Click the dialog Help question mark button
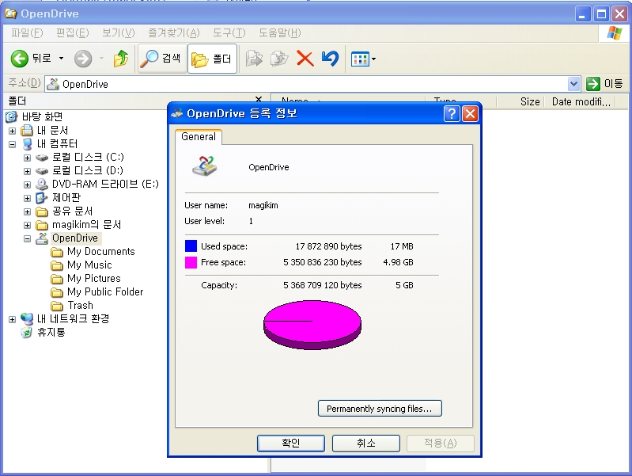 point(452,114)
